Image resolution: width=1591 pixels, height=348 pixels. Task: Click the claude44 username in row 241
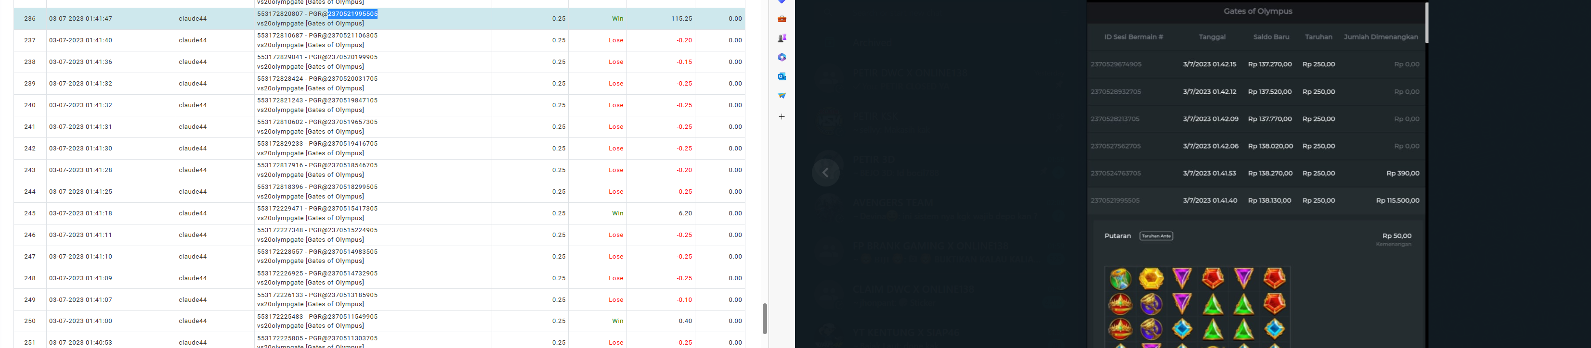[x=193, y=126]
